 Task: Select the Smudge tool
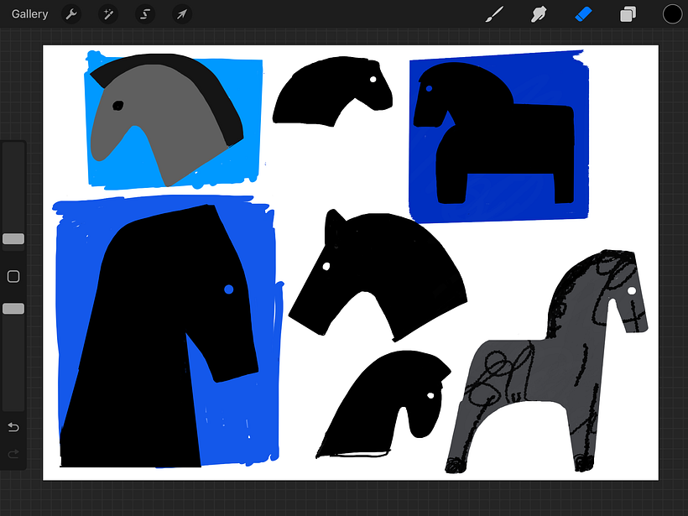pos(539,14)
